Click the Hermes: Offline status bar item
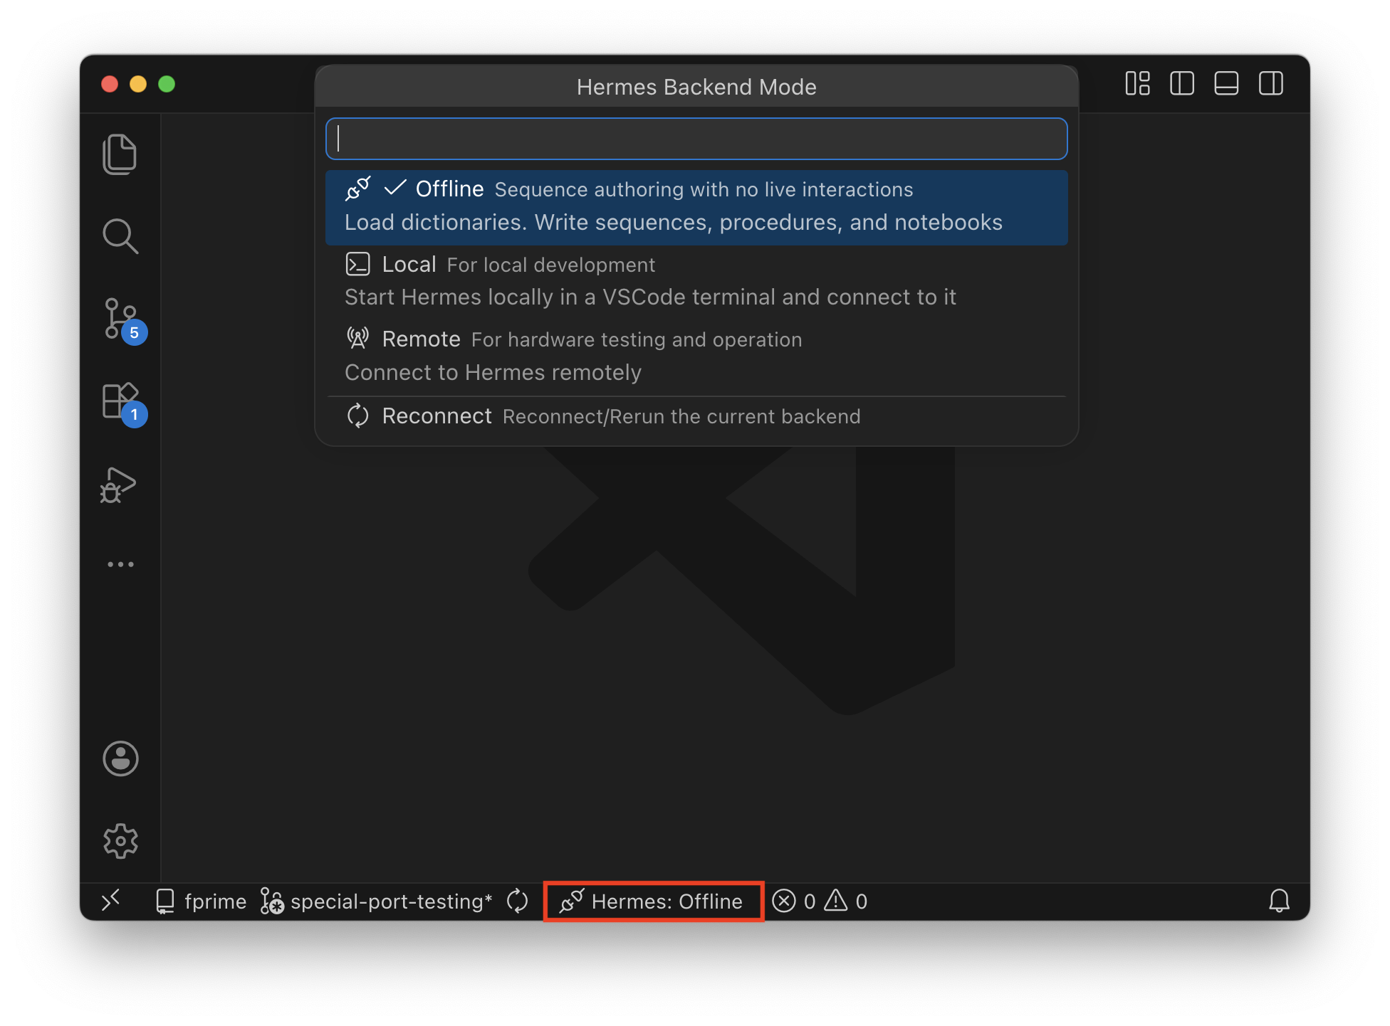The height and width of the screenshot is (1026, 1390). pos(653,901)
